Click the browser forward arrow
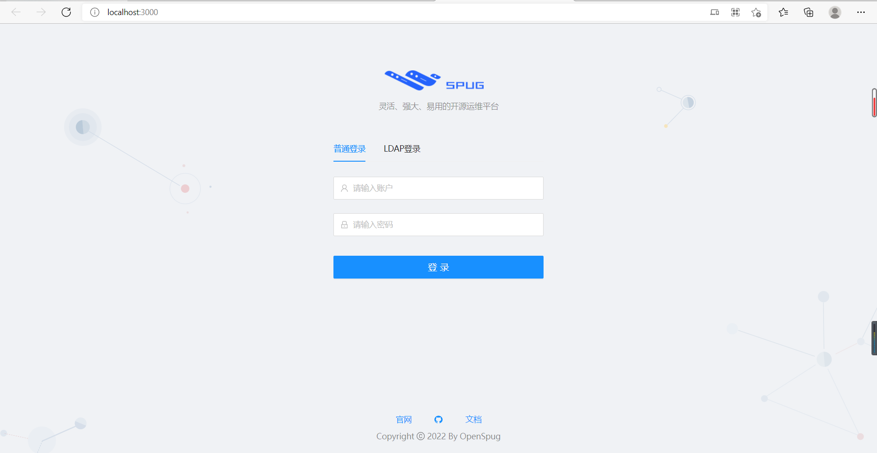877x453 pixels. coord(41,12)
